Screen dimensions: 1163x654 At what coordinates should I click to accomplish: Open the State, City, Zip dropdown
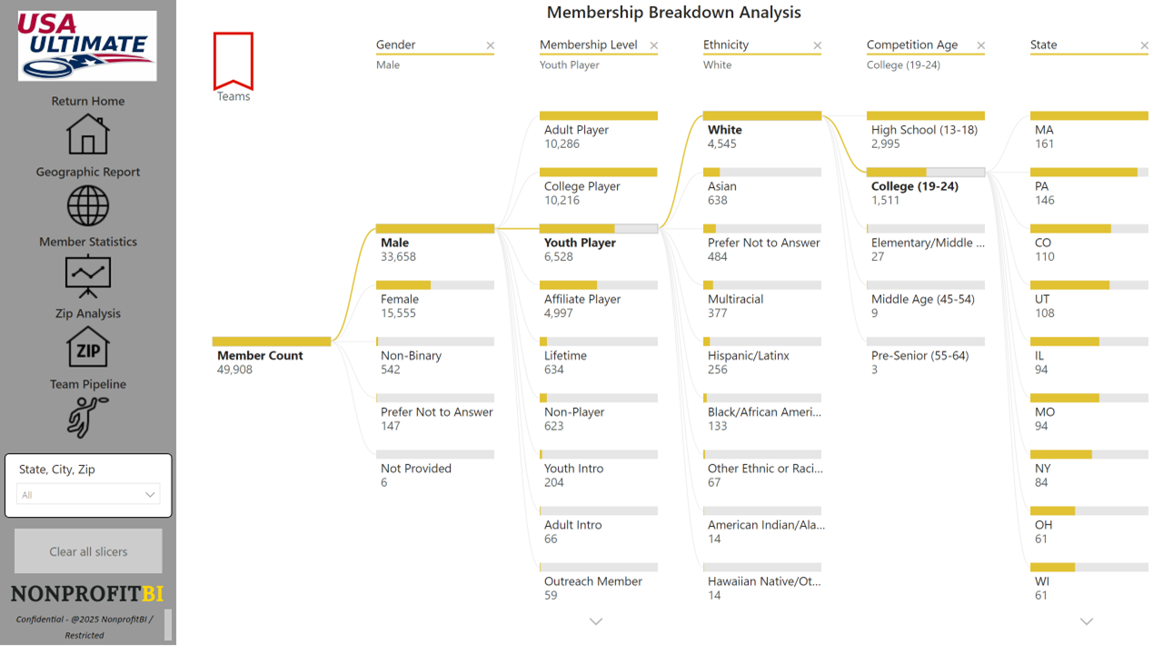pyautogui.click(x=88, y=495)
